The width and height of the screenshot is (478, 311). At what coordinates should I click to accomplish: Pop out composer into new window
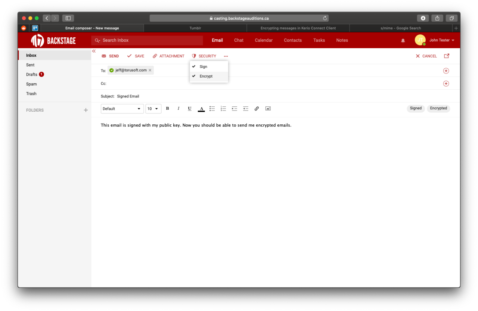(447, 56)
